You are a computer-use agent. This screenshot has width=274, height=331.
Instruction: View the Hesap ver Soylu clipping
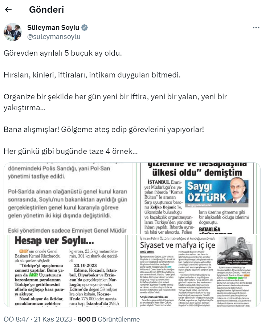click(70, 271)
